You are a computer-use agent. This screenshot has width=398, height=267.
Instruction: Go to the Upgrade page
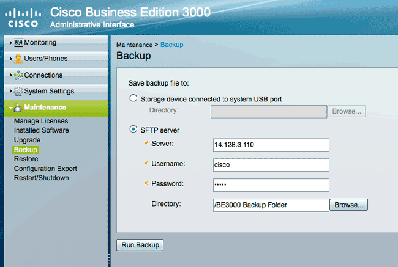click(27, 140)
